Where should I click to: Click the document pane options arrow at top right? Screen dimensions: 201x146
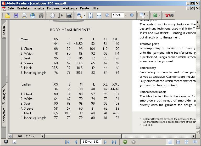198,22
